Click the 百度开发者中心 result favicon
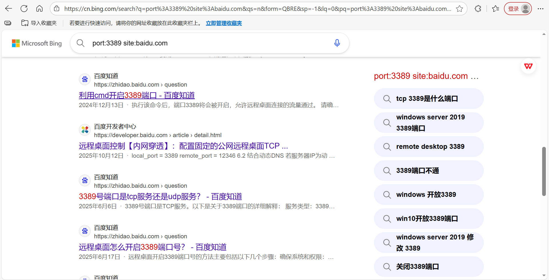The height and width of the screenshot is (280, 549). click(85, 130)
